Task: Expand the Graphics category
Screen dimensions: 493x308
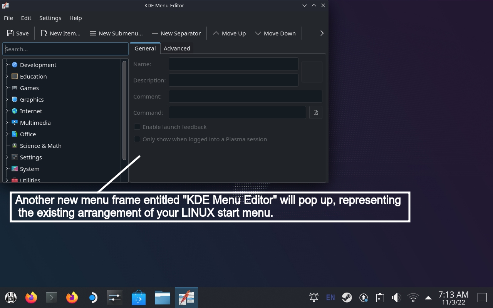Action: coord(7,99)
